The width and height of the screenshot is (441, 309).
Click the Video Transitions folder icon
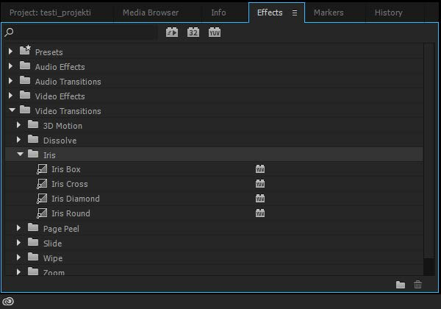[25, 110]
